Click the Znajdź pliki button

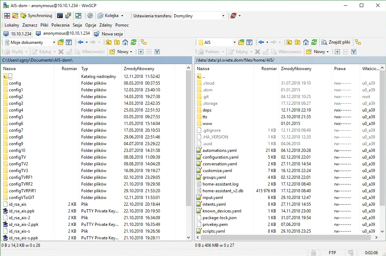click(x=336, y=42)
